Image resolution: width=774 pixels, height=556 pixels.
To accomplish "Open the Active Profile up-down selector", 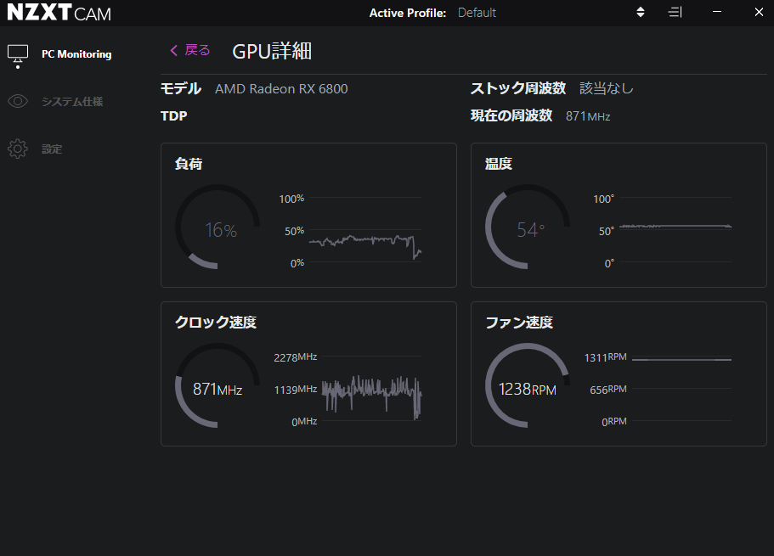I will 641,13.
